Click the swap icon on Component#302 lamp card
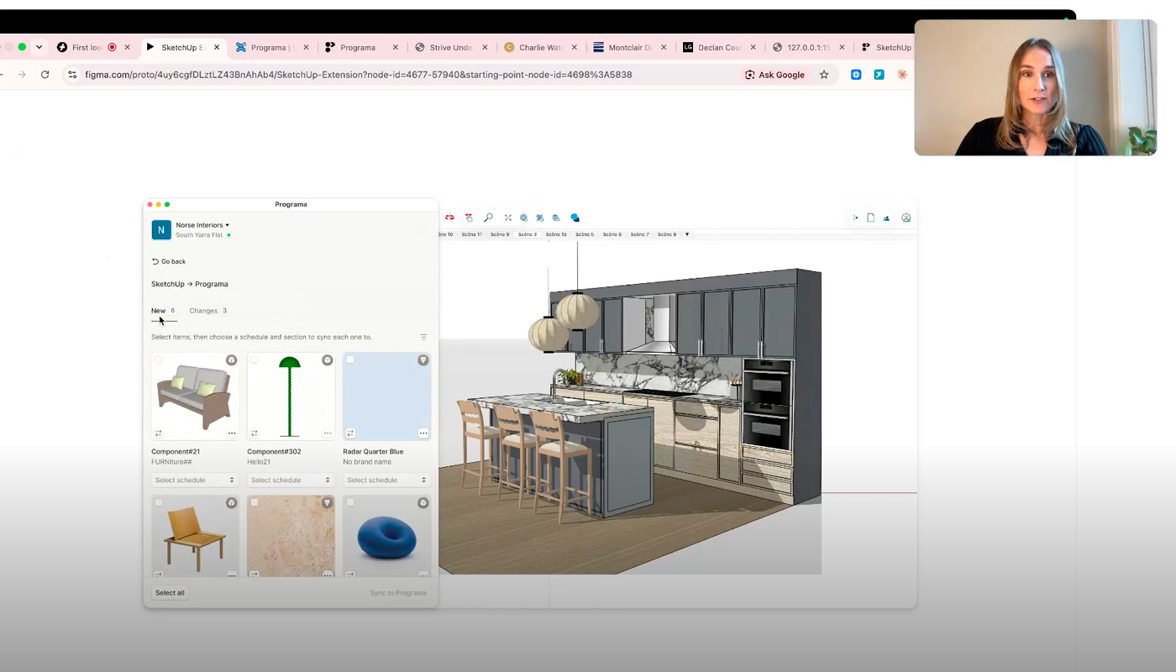Image resolution: width=1176 pixels, height=672 pixels. (x=254, y=433)
